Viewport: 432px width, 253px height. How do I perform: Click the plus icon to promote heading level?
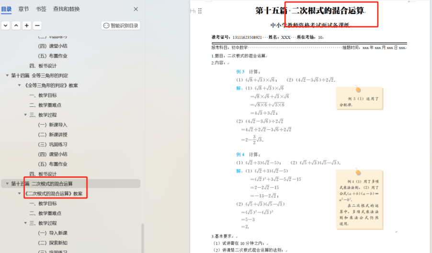[x=27, y=25]
